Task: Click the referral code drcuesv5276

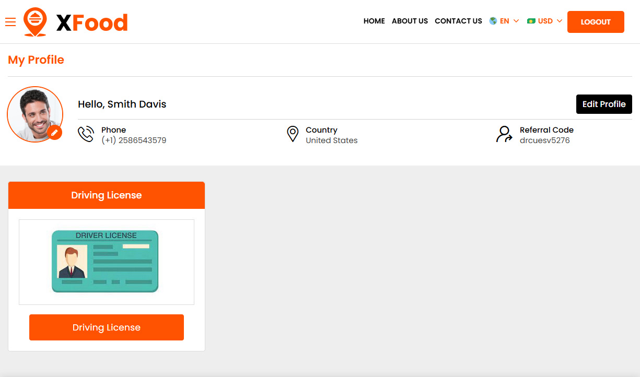Action: pos(544,140)
